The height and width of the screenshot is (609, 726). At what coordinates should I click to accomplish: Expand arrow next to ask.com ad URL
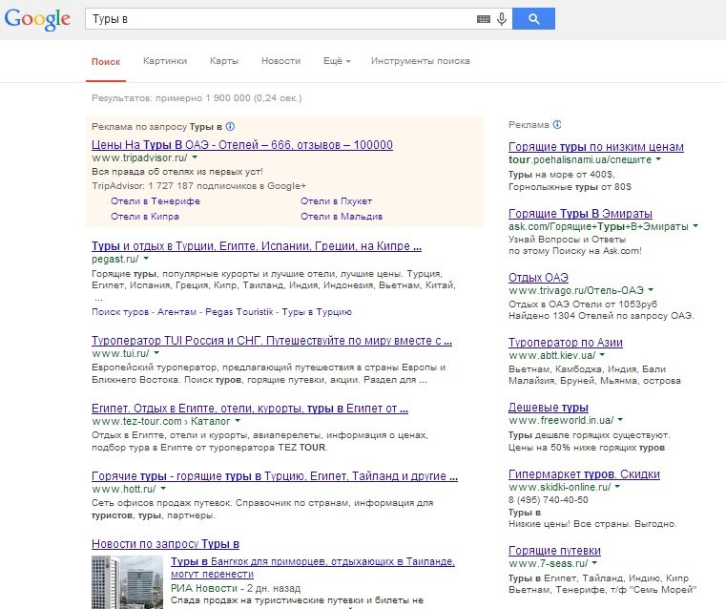(x=695, y=226)
